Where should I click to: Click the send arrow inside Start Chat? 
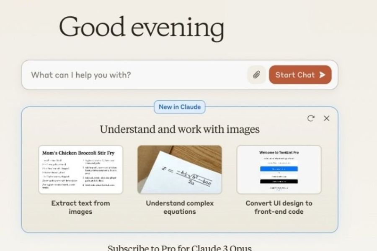point(322,75)
